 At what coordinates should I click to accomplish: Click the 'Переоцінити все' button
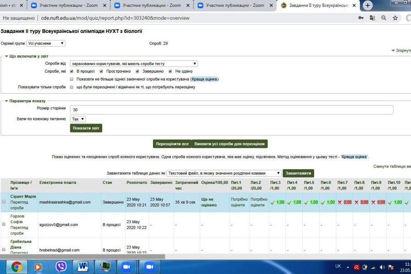pos(172,144)
